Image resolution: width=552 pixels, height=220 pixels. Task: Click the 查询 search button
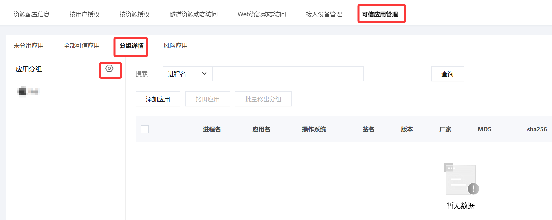[x=447, y=74]
